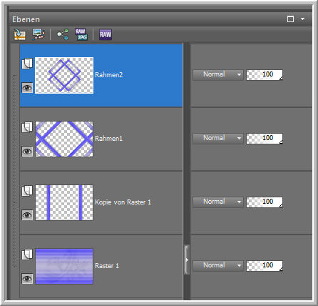The height and width of the screenshot is (306, 318).
Task: Select the Kopie von Raster 1 layer name
Action: point(123,202)
